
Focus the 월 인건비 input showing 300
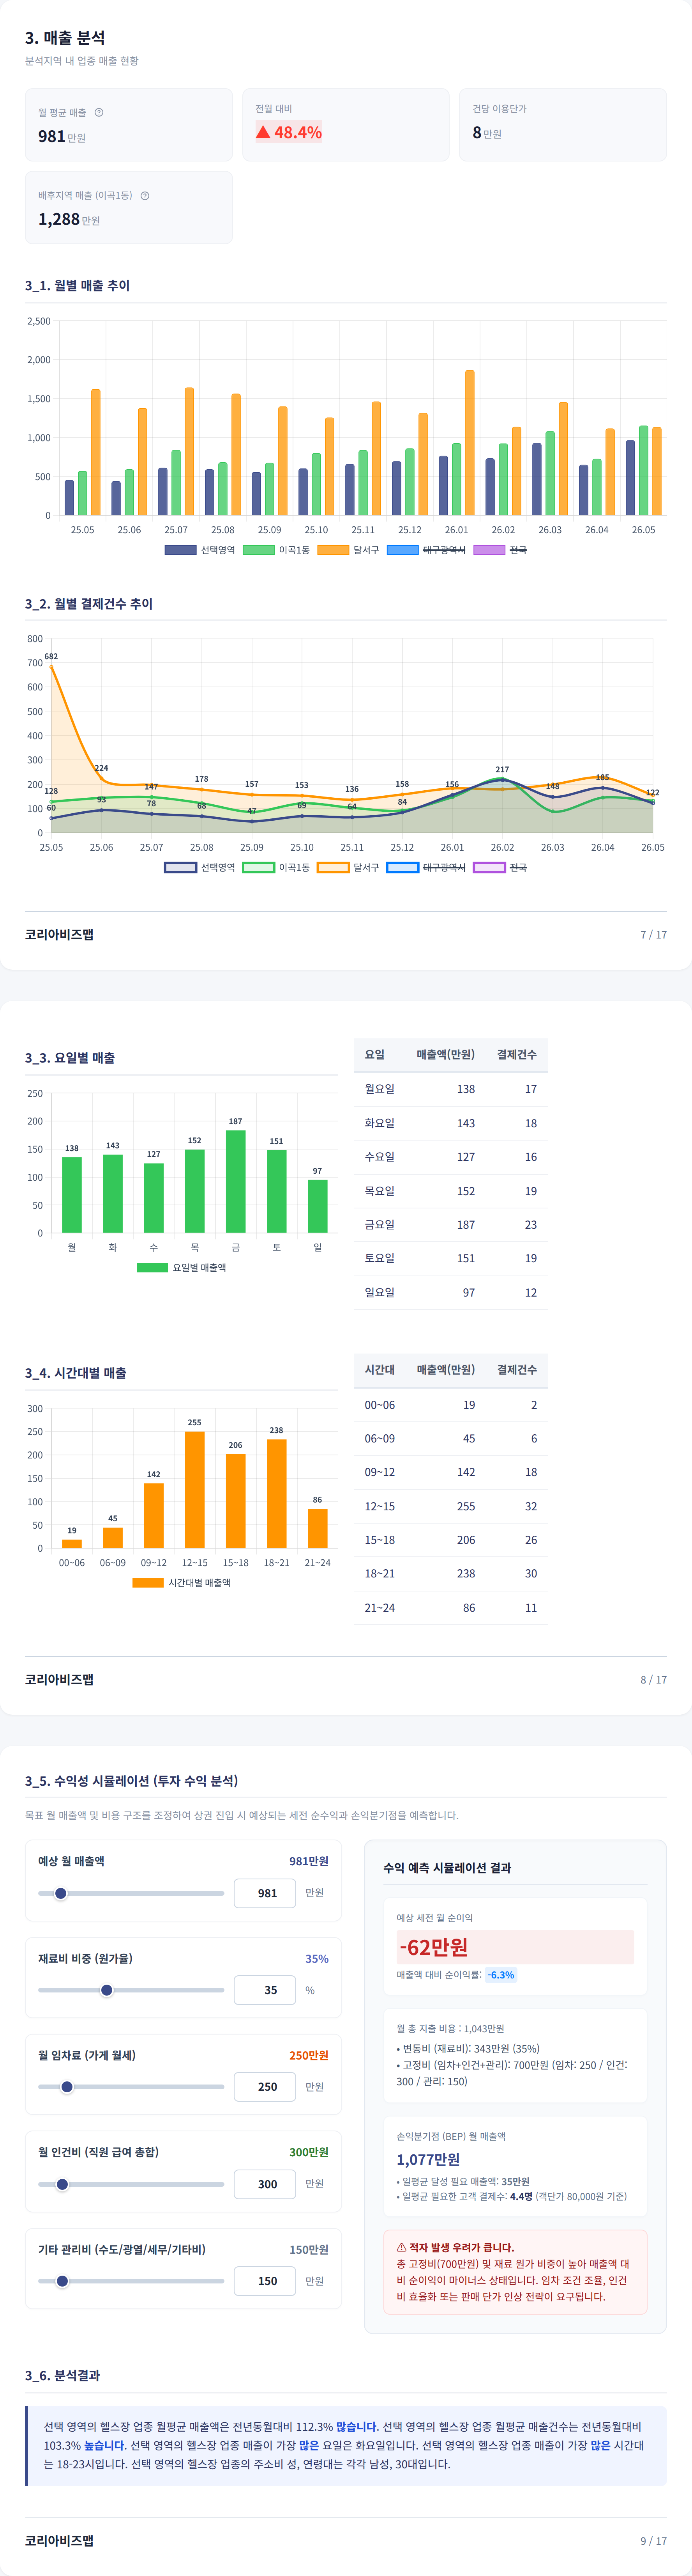(265, 2184)
